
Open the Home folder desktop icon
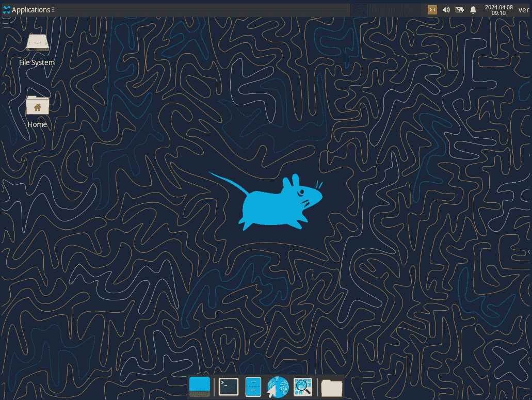pyautogui.click(x=38, y=105)
